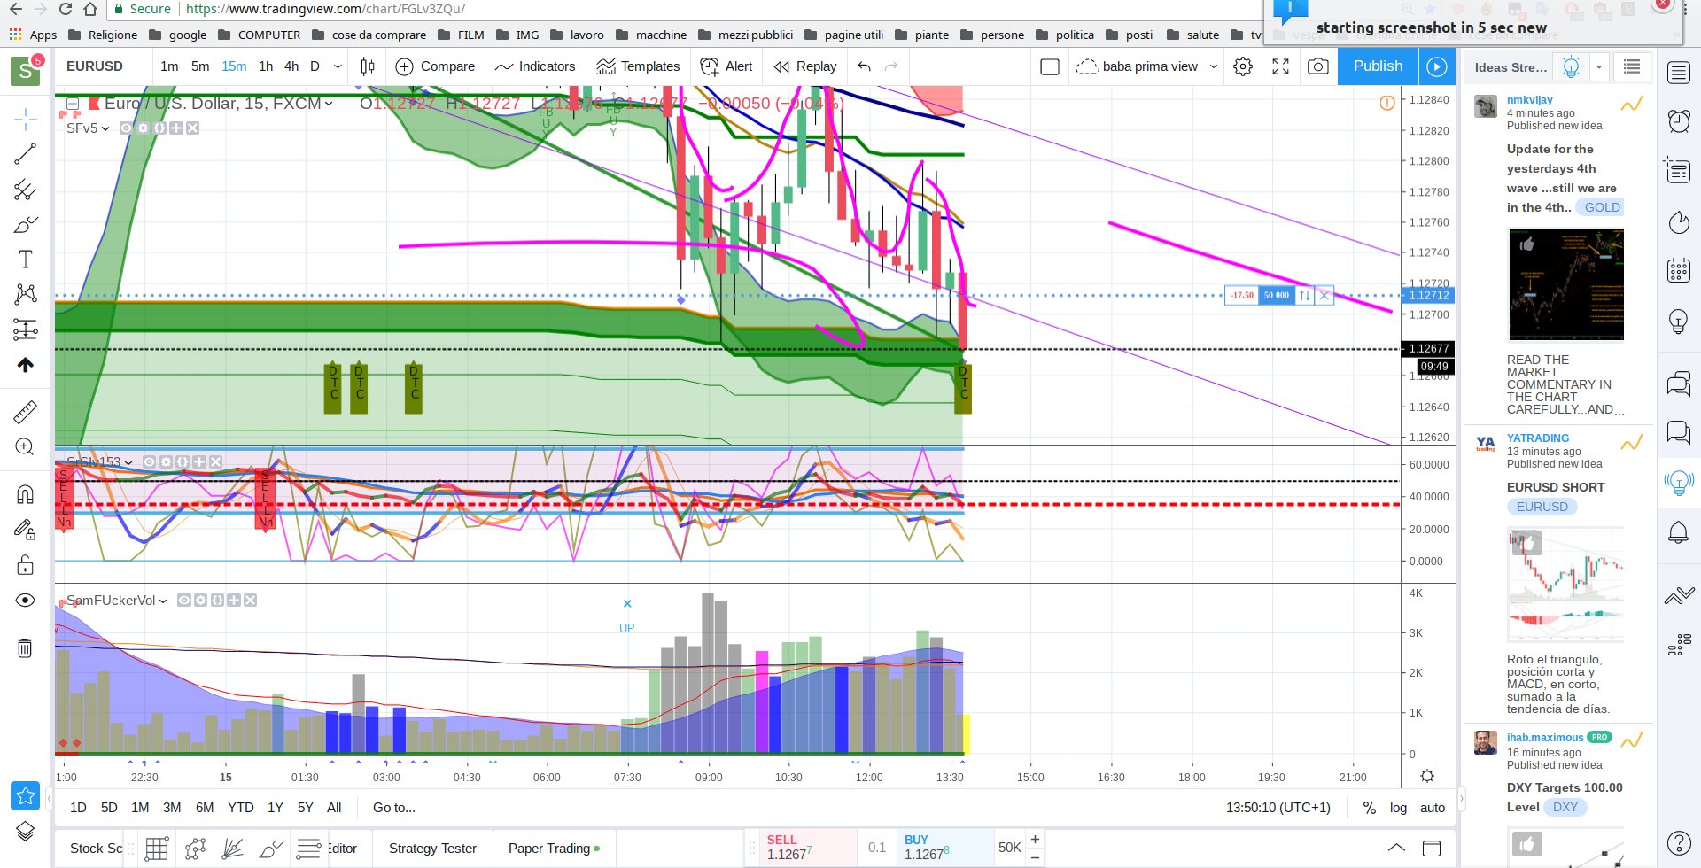The width and height of the screenshot is (1701, 868).
Task: Select the brush drawing tool
Action: (x=25, y=225)
